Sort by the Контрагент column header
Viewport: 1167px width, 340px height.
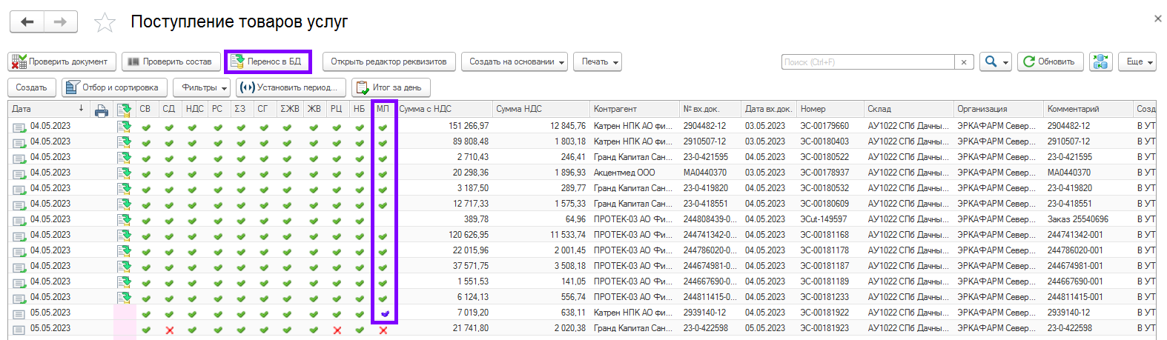coord(615,109)
